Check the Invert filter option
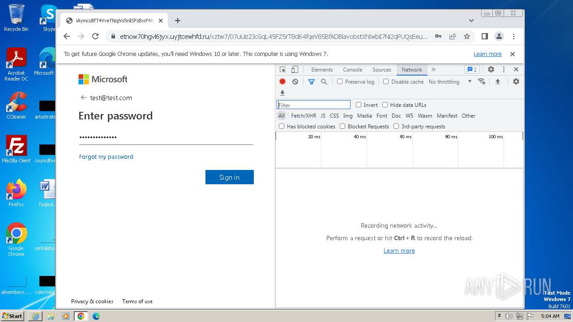This screenshot has width=573, height=322. click(359, 105)
